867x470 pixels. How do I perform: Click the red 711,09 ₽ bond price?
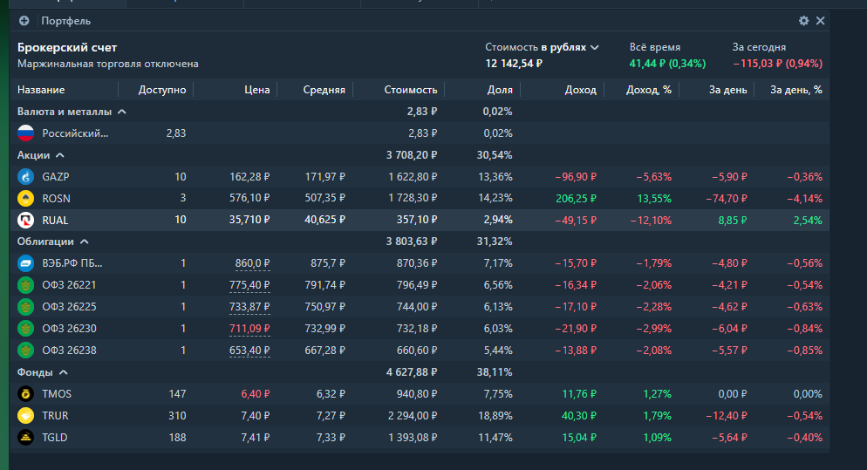pos(249,329)
